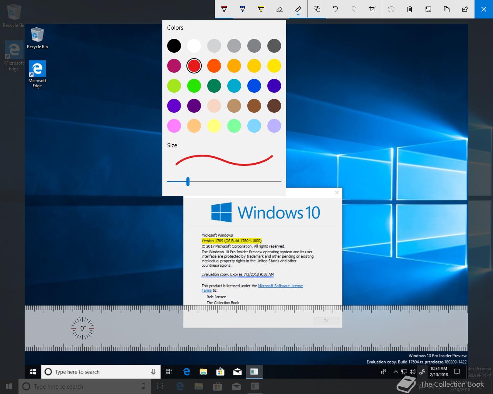Select the magenta swatch beside red

[x=174, y=66]
